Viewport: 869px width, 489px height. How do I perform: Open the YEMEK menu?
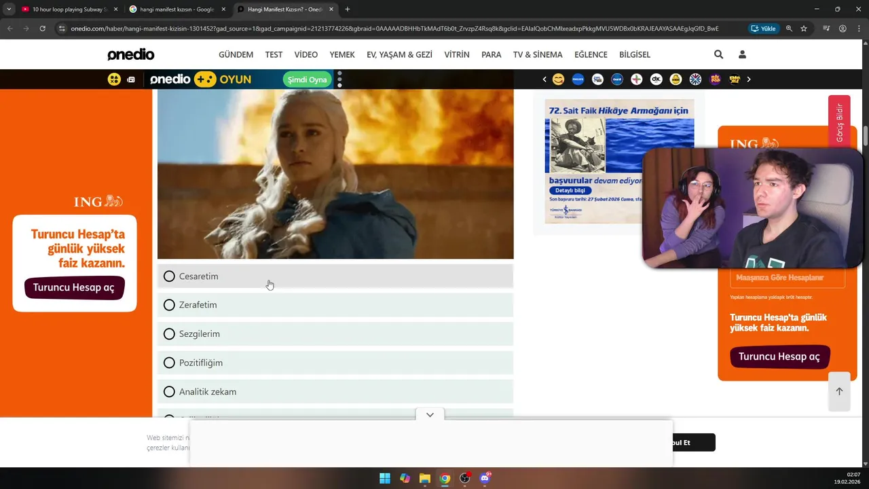coord(342,54)
